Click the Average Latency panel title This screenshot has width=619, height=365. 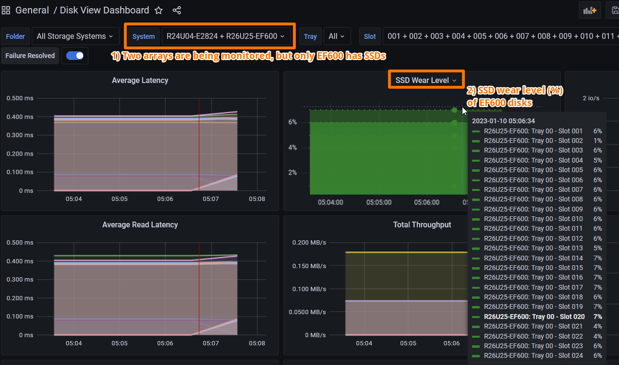click(140, 80)
